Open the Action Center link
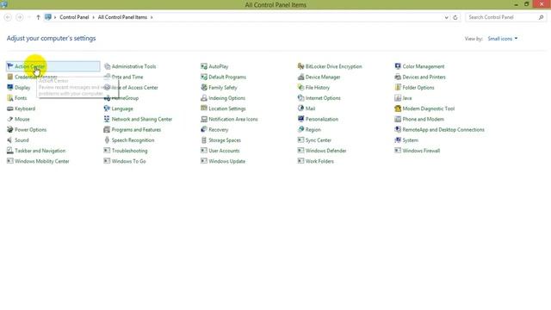This screenshot has height=310, width=551. point(30,66)
